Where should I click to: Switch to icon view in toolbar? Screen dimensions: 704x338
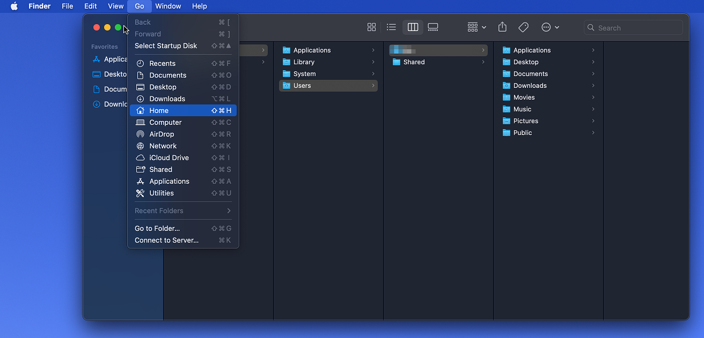(x=371, y=27)
